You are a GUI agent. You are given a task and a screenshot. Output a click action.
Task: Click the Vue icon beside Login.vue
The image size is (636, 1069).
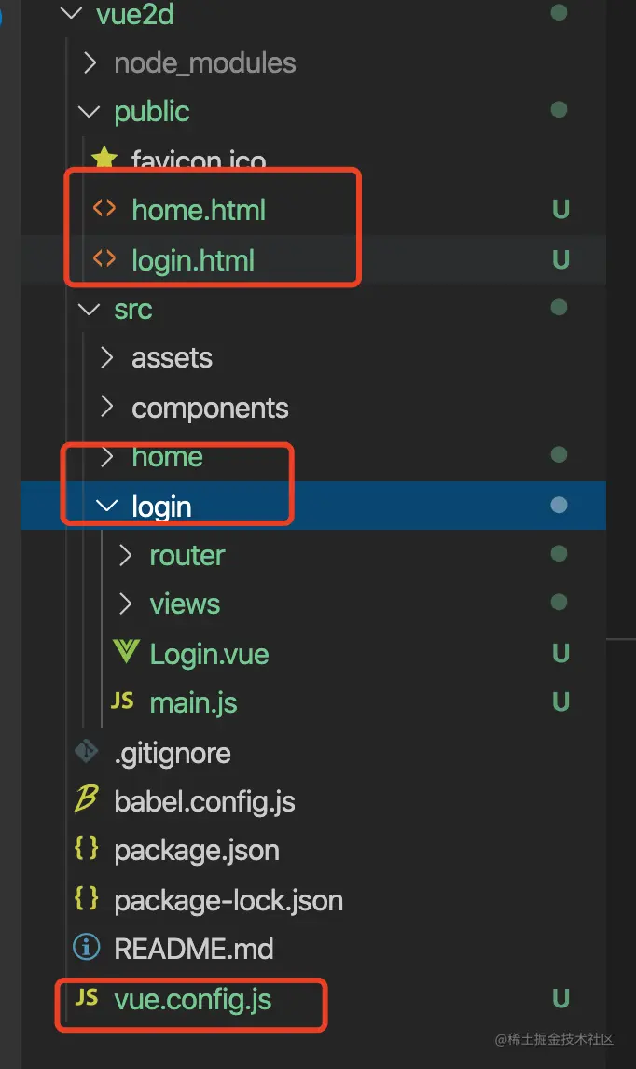(126, 654)
